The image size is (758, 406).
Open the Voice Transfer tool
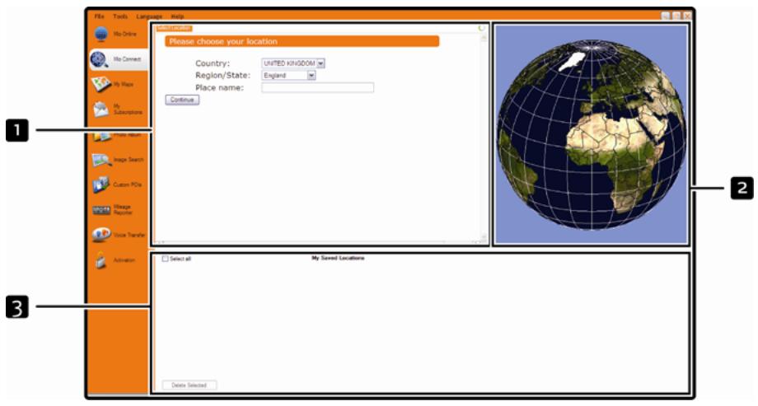tap(119, 235)
